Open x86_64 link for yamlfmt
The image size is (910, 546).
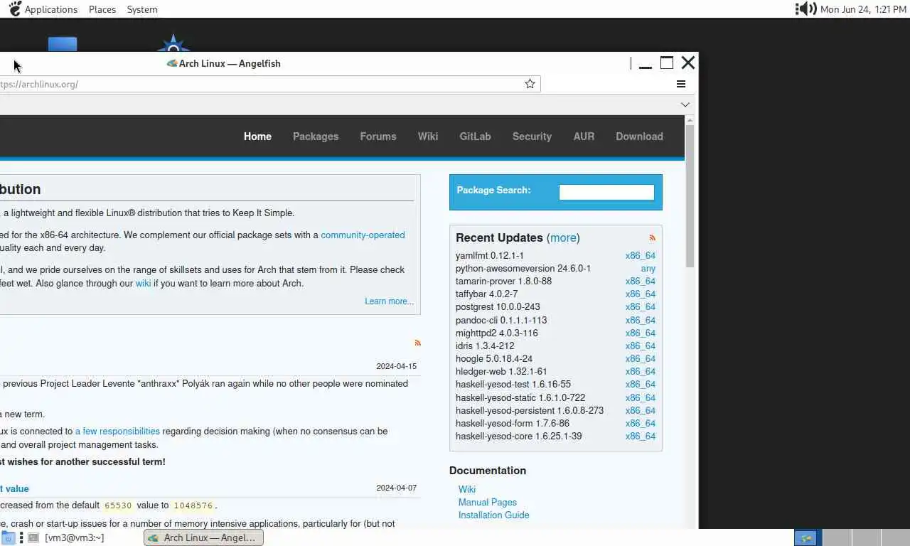641,255
